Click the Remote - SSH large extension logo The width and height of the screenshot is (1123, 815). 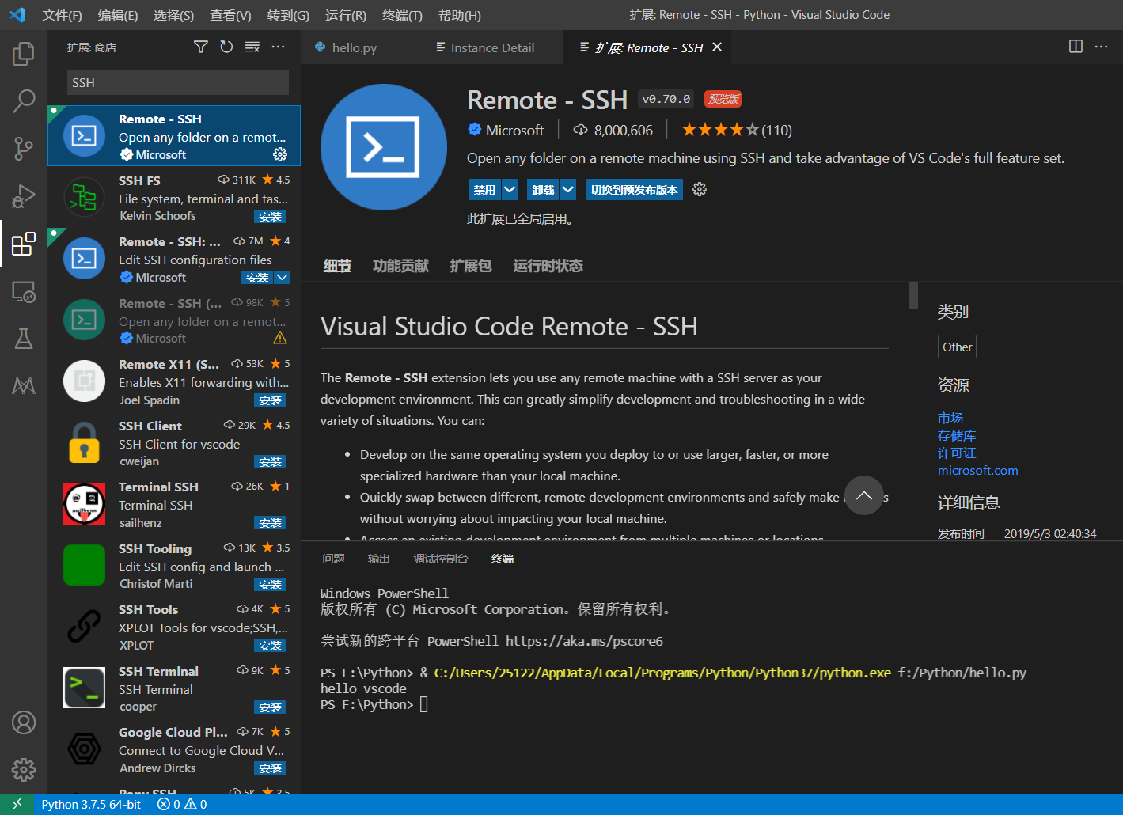coord(384,147)
